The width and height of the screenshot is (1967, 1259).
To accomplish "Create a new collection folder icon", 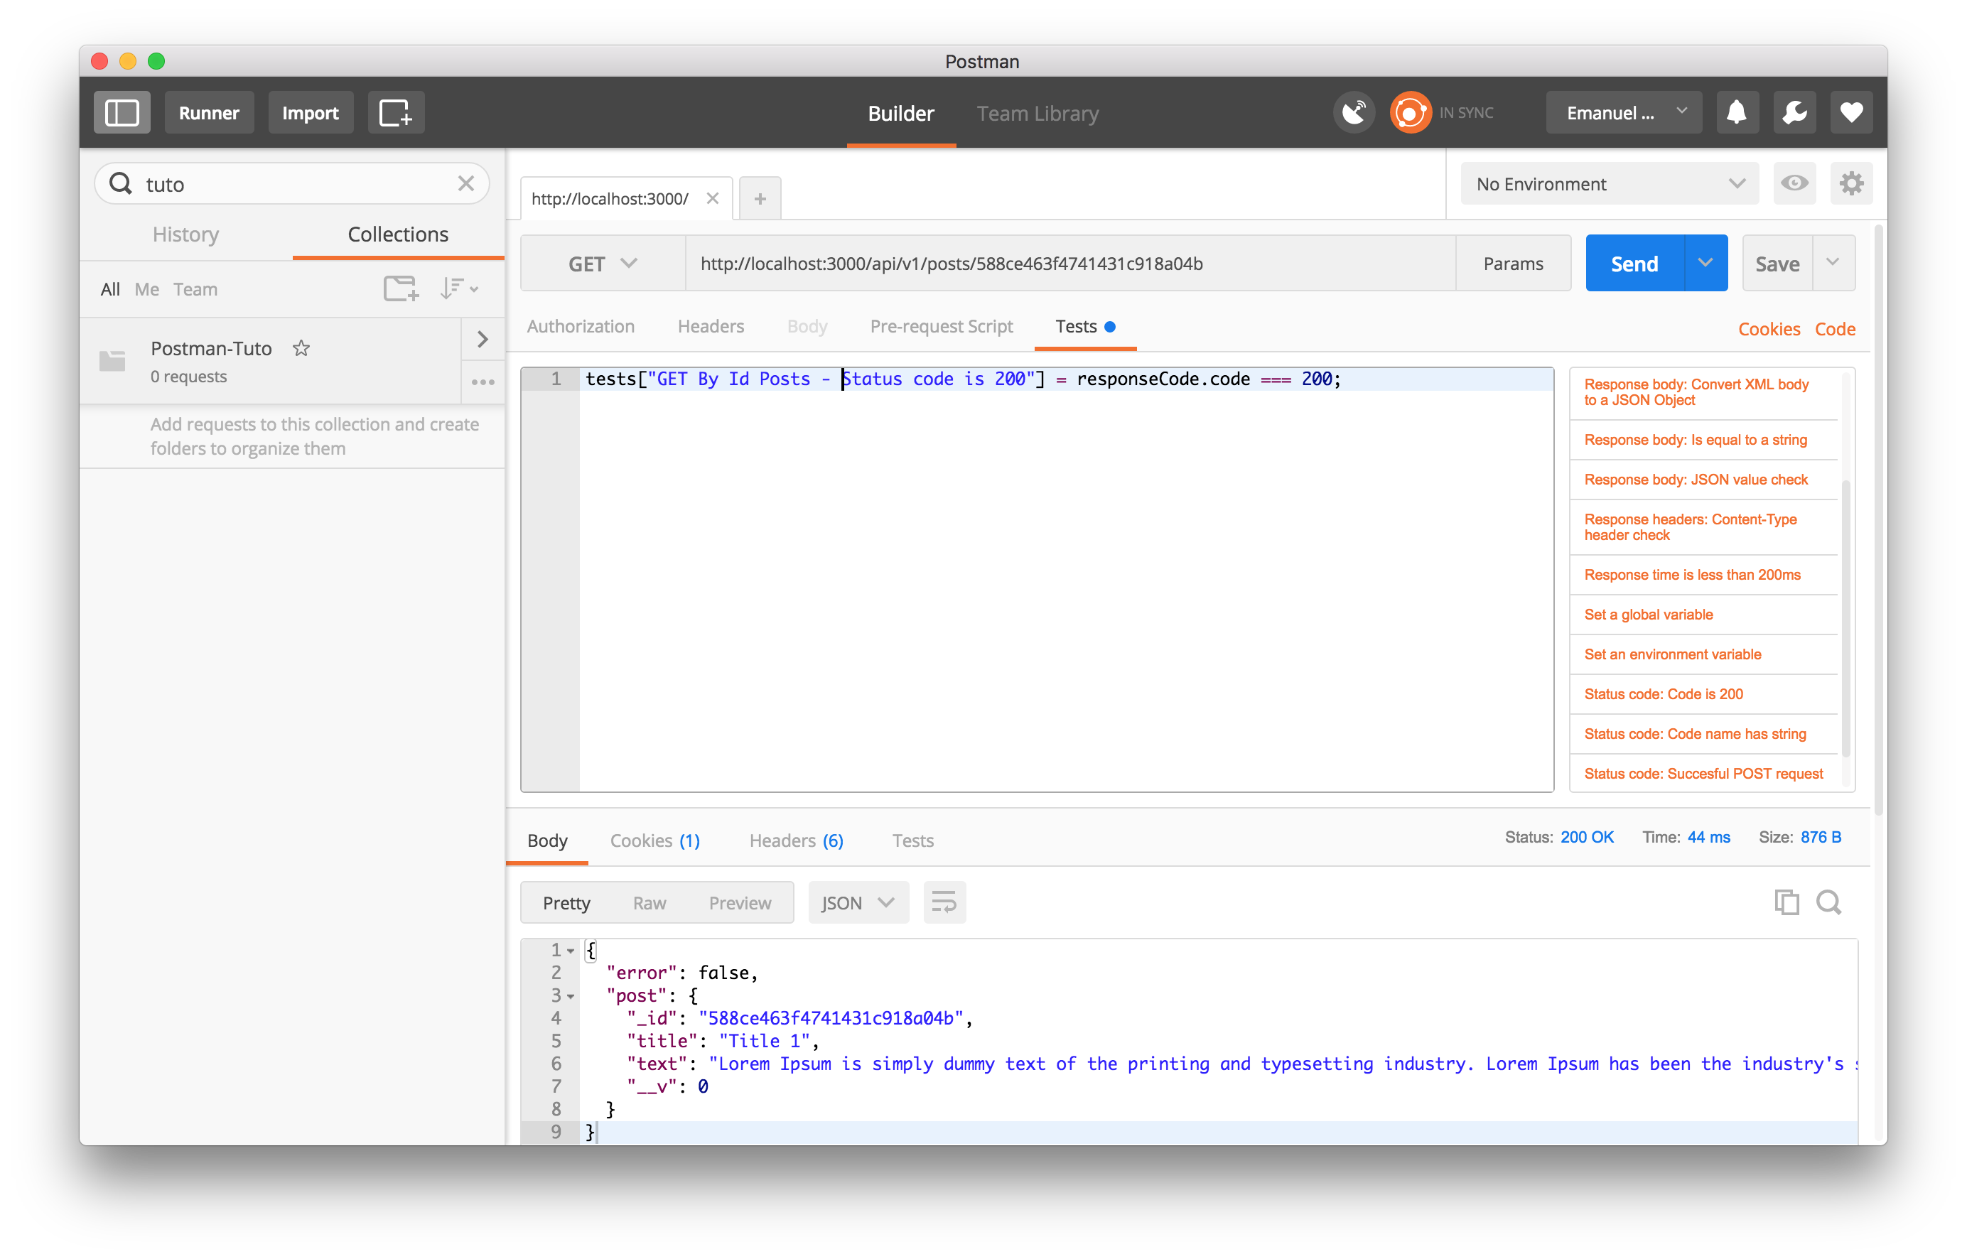I will click(x=402, y=288).
